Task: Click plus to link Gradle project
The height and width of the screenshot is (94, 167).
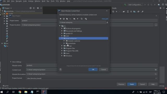Action: tap(117, 11)
